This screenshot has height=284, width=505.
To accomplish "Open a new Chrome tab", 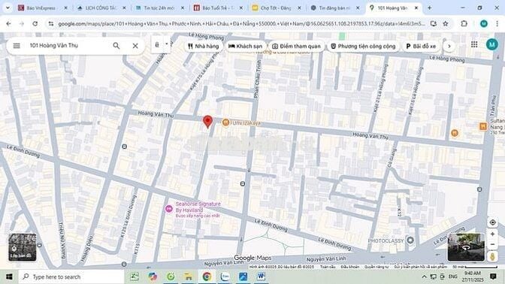I will pyautogui.click(x=429, y=8).
